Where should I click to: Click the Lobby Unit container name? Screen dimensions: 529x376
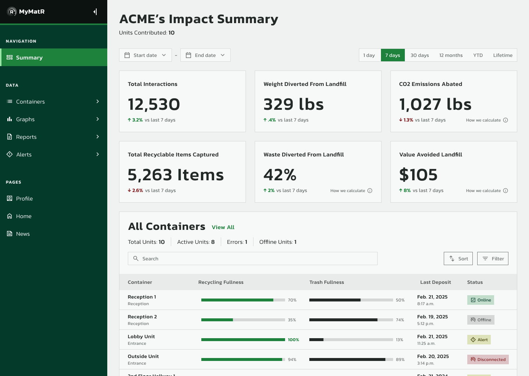point(141,336)
